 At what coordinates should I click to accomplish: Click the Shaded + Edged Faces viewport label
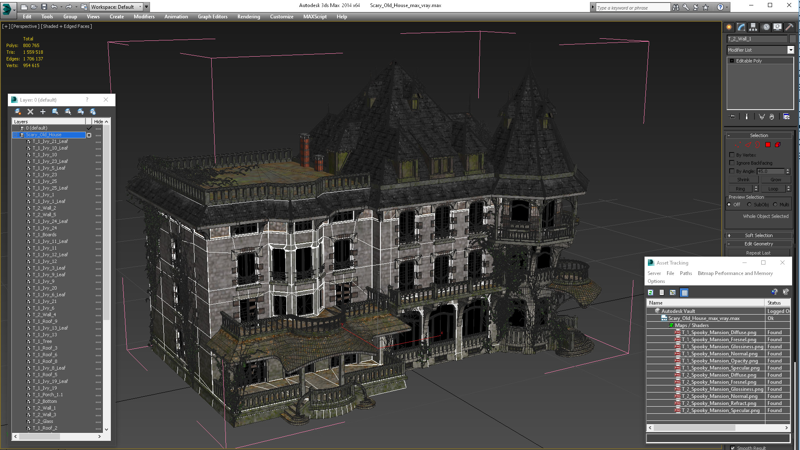coord(67,26)
